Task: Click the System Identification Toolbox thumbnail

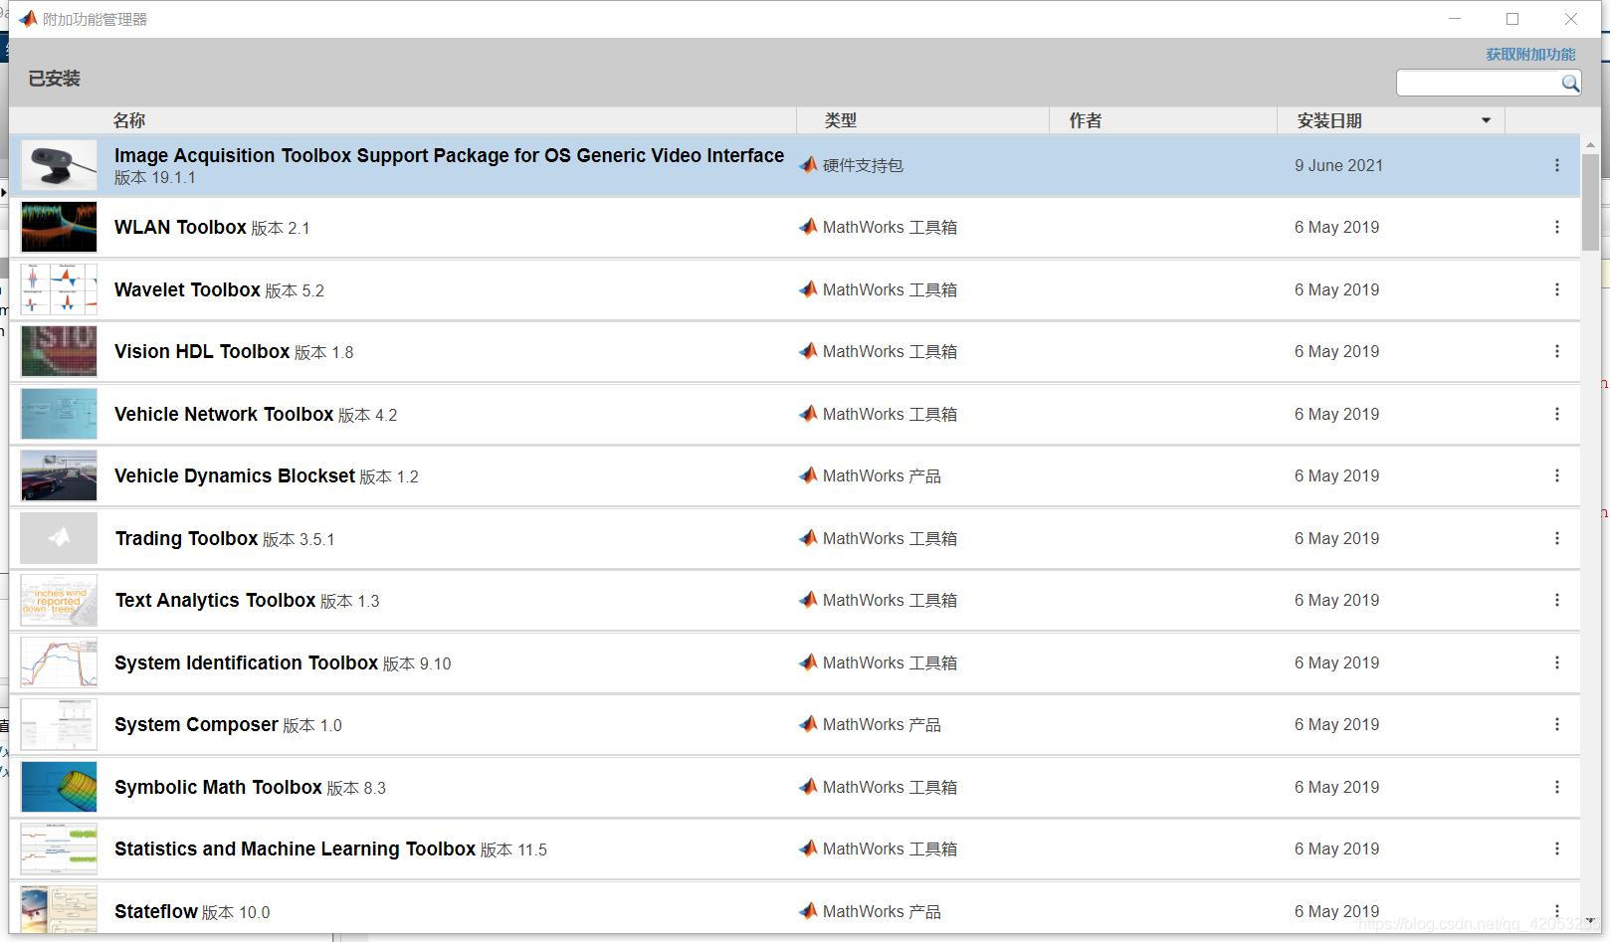Action: [x=59, y=662]
